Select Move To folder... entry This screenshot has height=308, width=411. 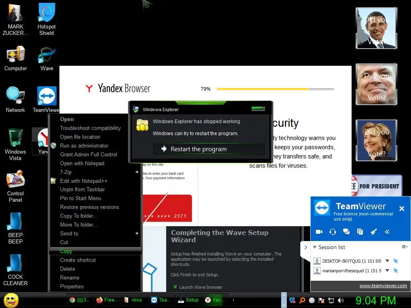(x=96, y=225)
